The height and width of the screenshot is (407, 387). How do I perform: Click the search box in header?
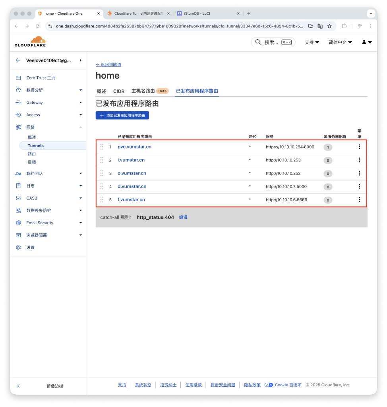pos(273,42)
